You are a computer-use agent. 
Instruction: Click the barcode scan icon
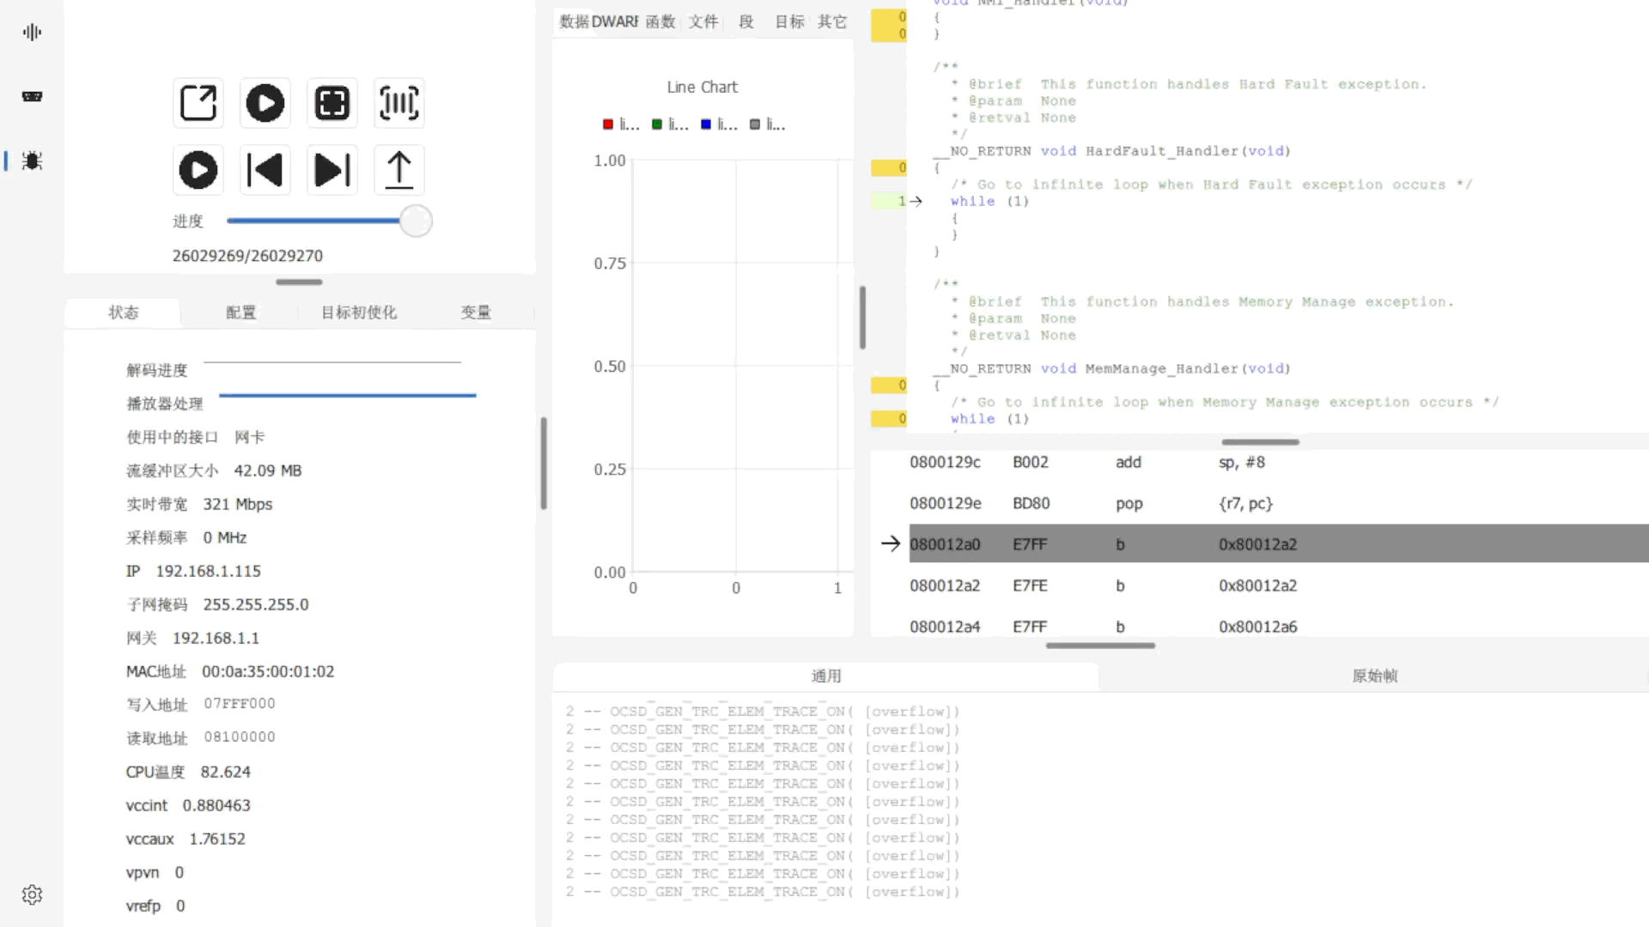(x=399, y=103)
